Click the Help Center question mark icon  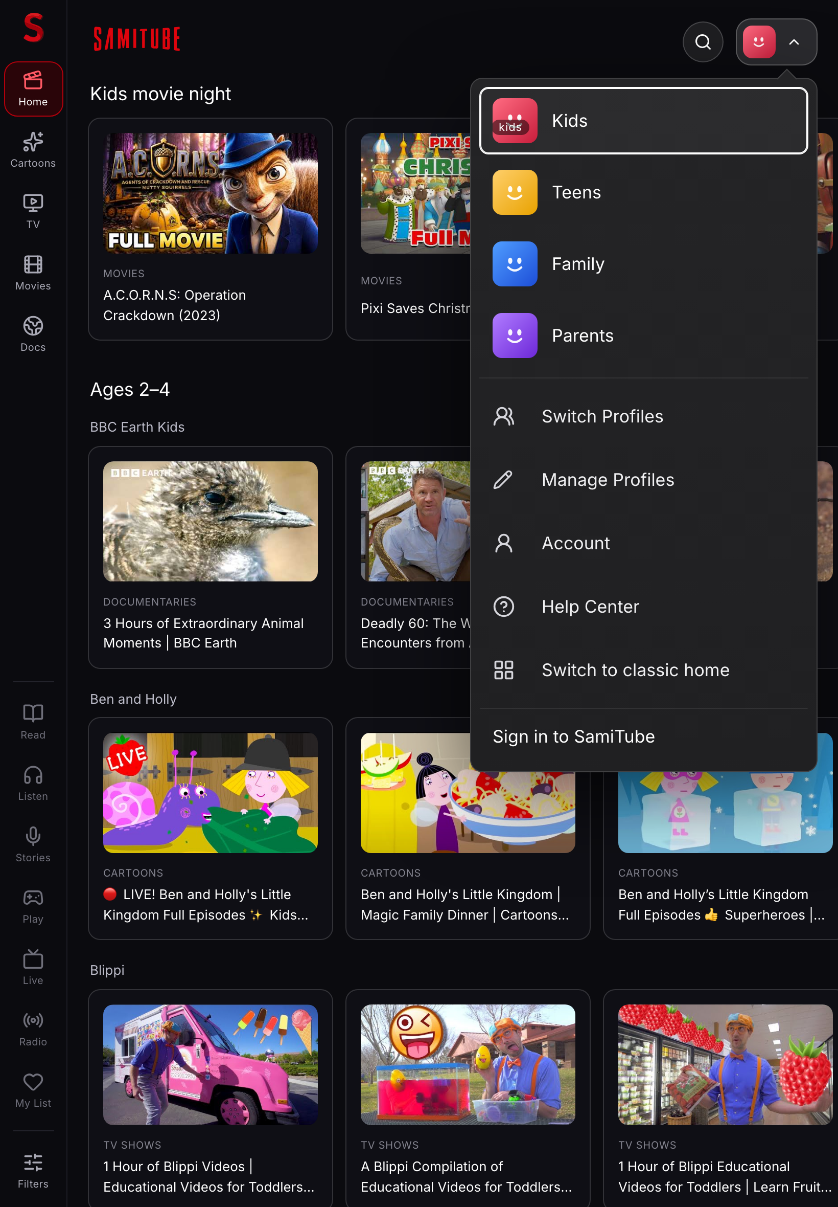(503, 607)
